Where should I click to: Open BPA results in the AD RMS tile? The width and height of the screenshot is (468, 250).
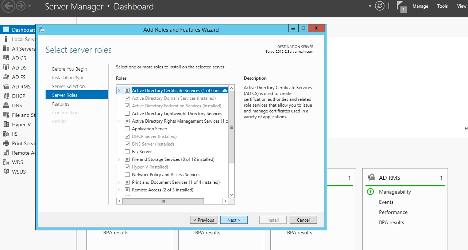point(391,222)
